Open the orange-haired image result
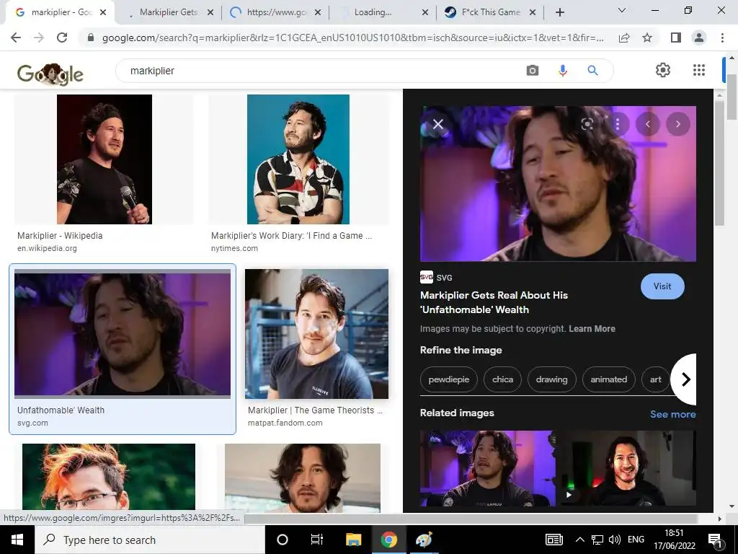 109,477
